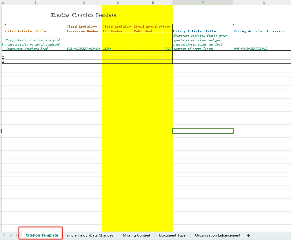Open the Citation Template sheet tab
The width and height of the screenshot is (291, 240).
tap(42, 235)
